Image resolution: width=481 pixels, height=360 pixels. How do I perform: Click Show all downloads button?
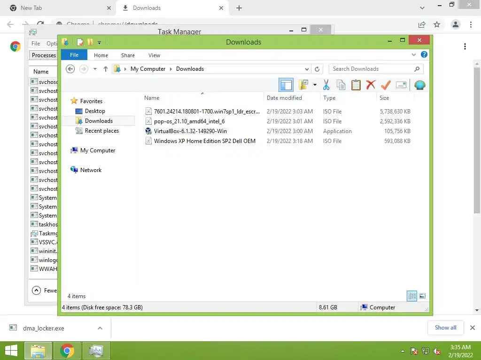[x=445, y=328]
